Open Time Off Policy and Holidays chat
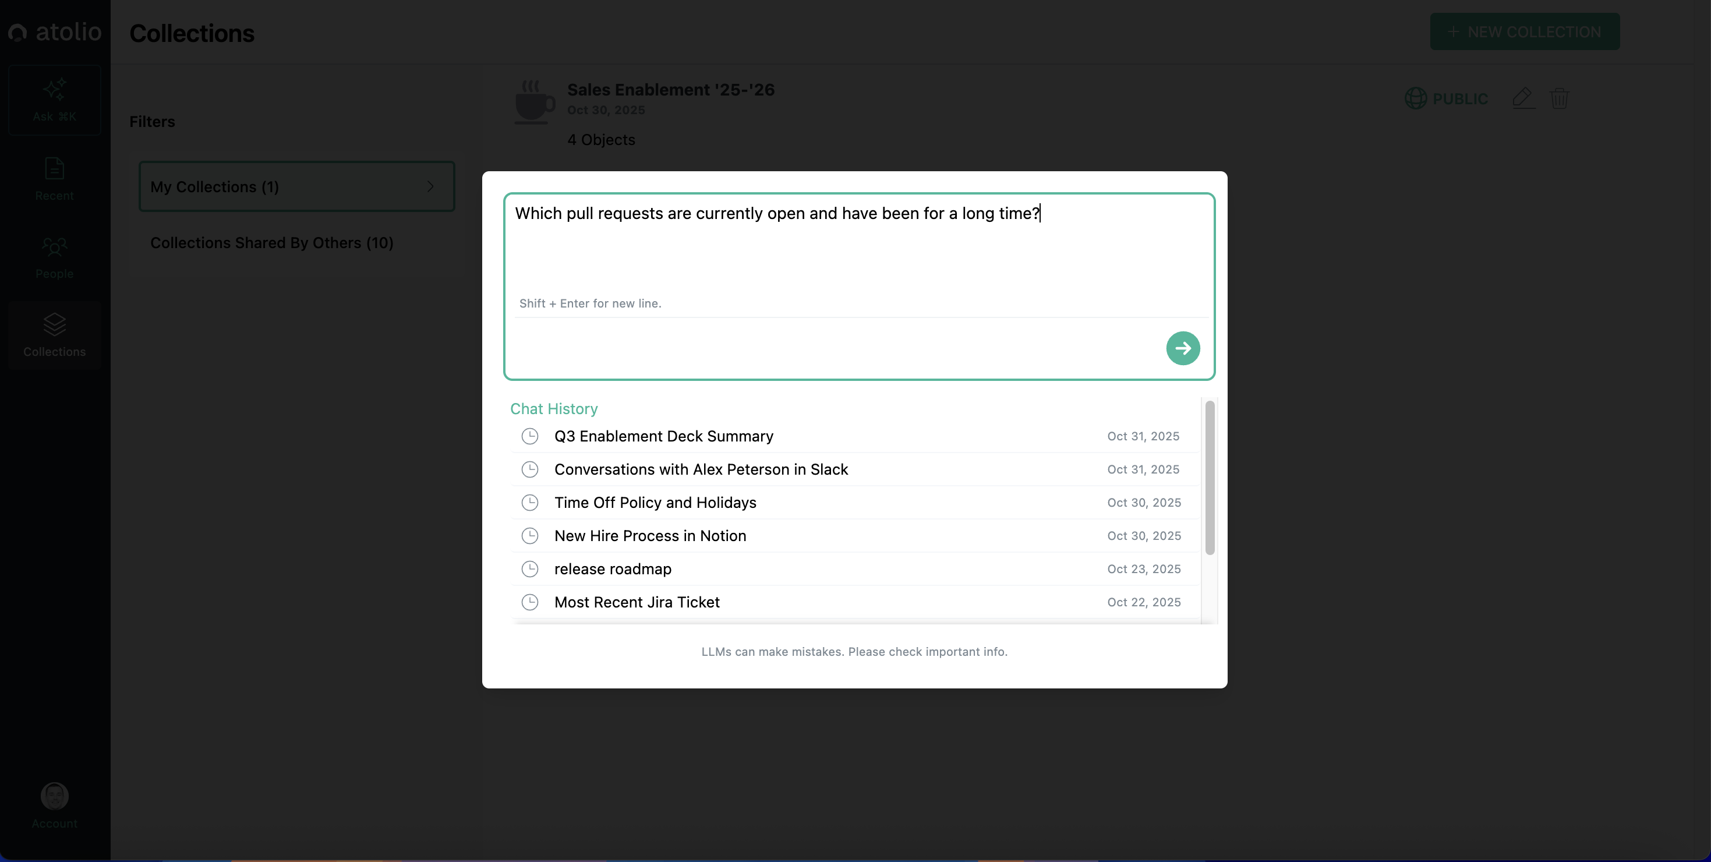Viewport: 1711px width, 862px height. [655, 503]
